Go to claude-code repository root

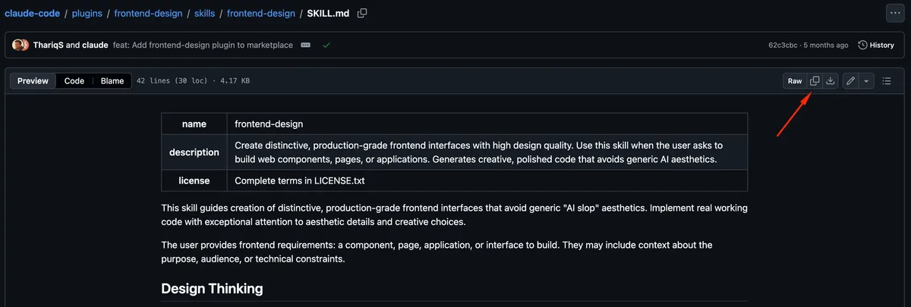tap(32, 13)
